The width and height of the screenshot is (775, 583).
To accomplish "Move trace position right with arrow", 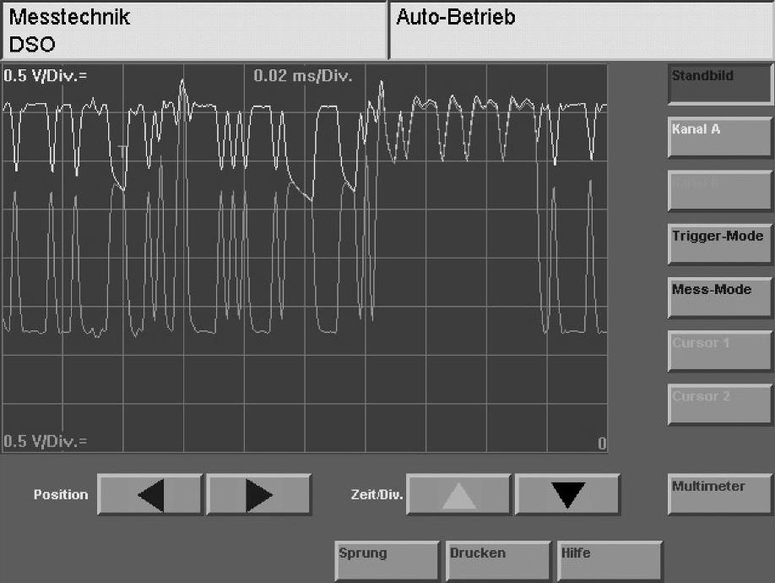I will pyautogui.click(x=259, y=494).
